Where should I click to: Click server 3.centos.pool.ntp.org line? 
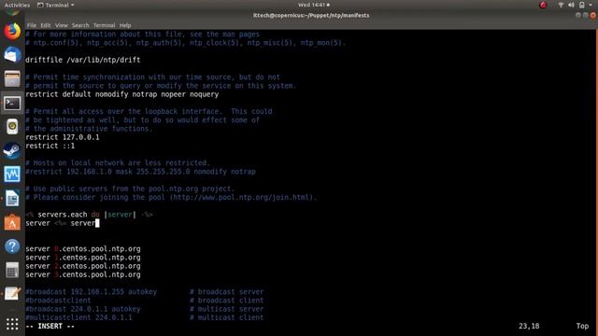point(83,274)
